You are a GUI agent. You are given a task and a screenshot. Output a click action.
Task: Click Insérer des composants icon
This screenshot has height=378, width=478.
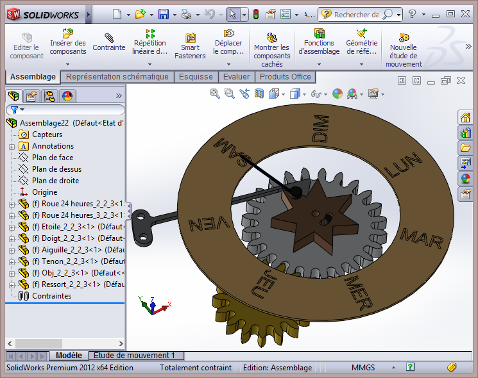tap(68, 33)
